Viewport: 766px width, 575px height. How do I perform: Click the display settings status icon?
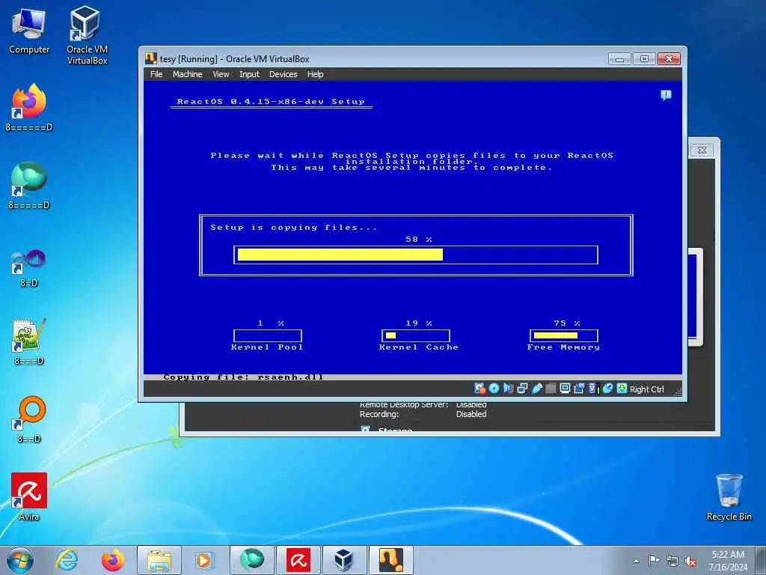pos(565,389)
